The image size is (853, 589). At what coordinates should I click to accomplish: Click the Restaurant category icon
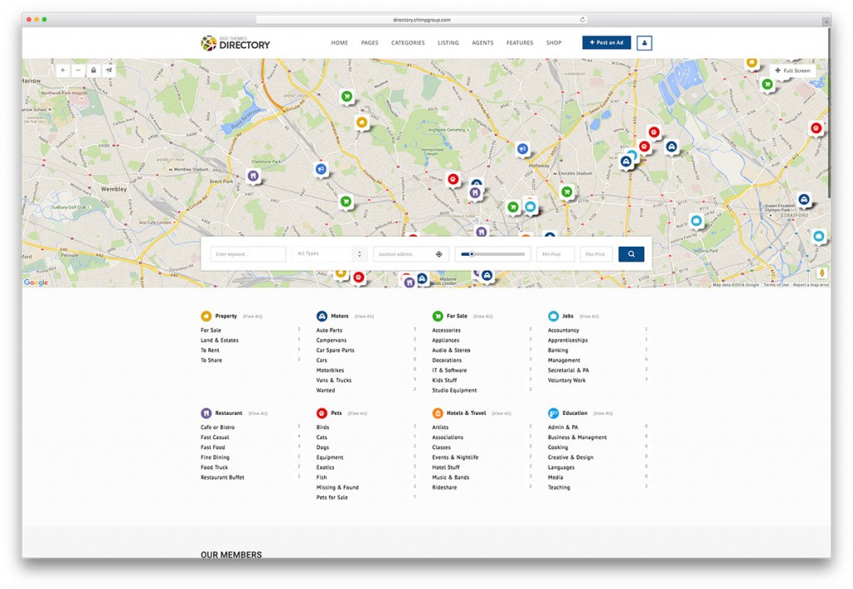pos(206,412)
